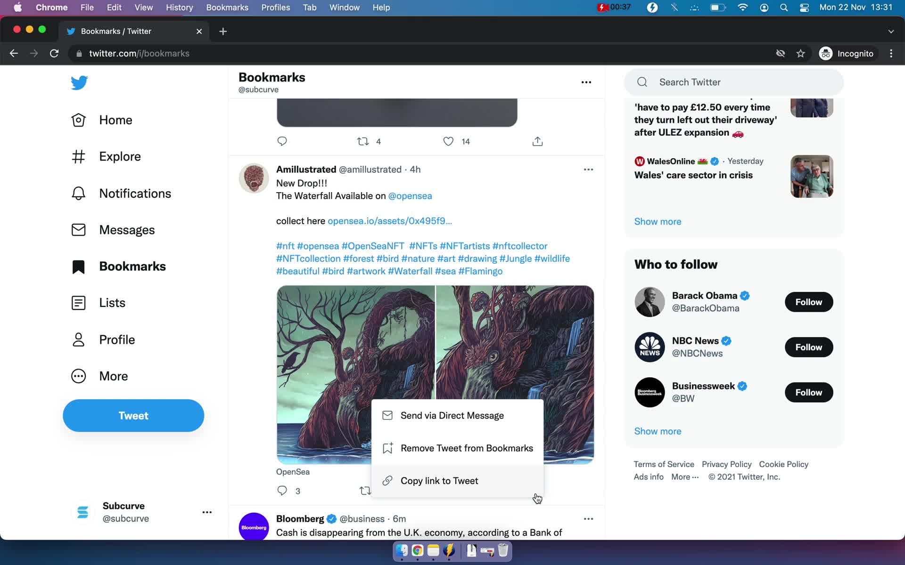
Task: Click the opensea.io assets hyperlink
Action: coord(390,220)
